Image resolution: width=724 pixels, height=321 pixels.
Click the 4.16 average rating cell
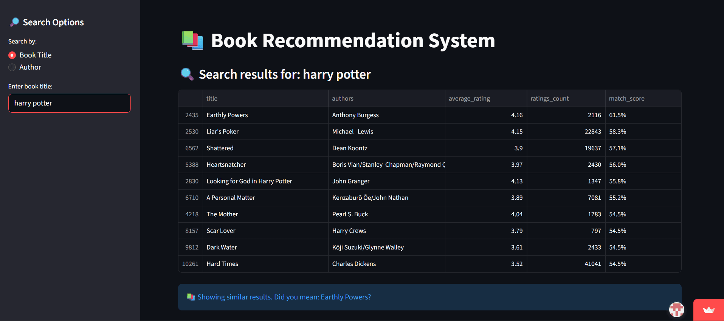pos(486,115)
